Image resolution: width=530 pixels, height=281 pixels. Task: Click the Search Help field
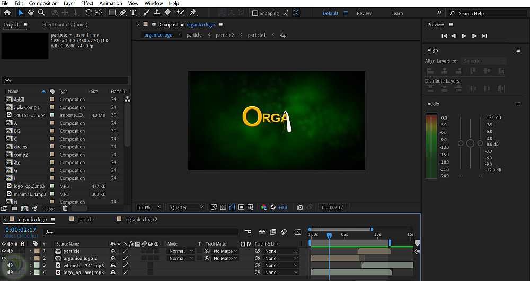coord(487,13)
